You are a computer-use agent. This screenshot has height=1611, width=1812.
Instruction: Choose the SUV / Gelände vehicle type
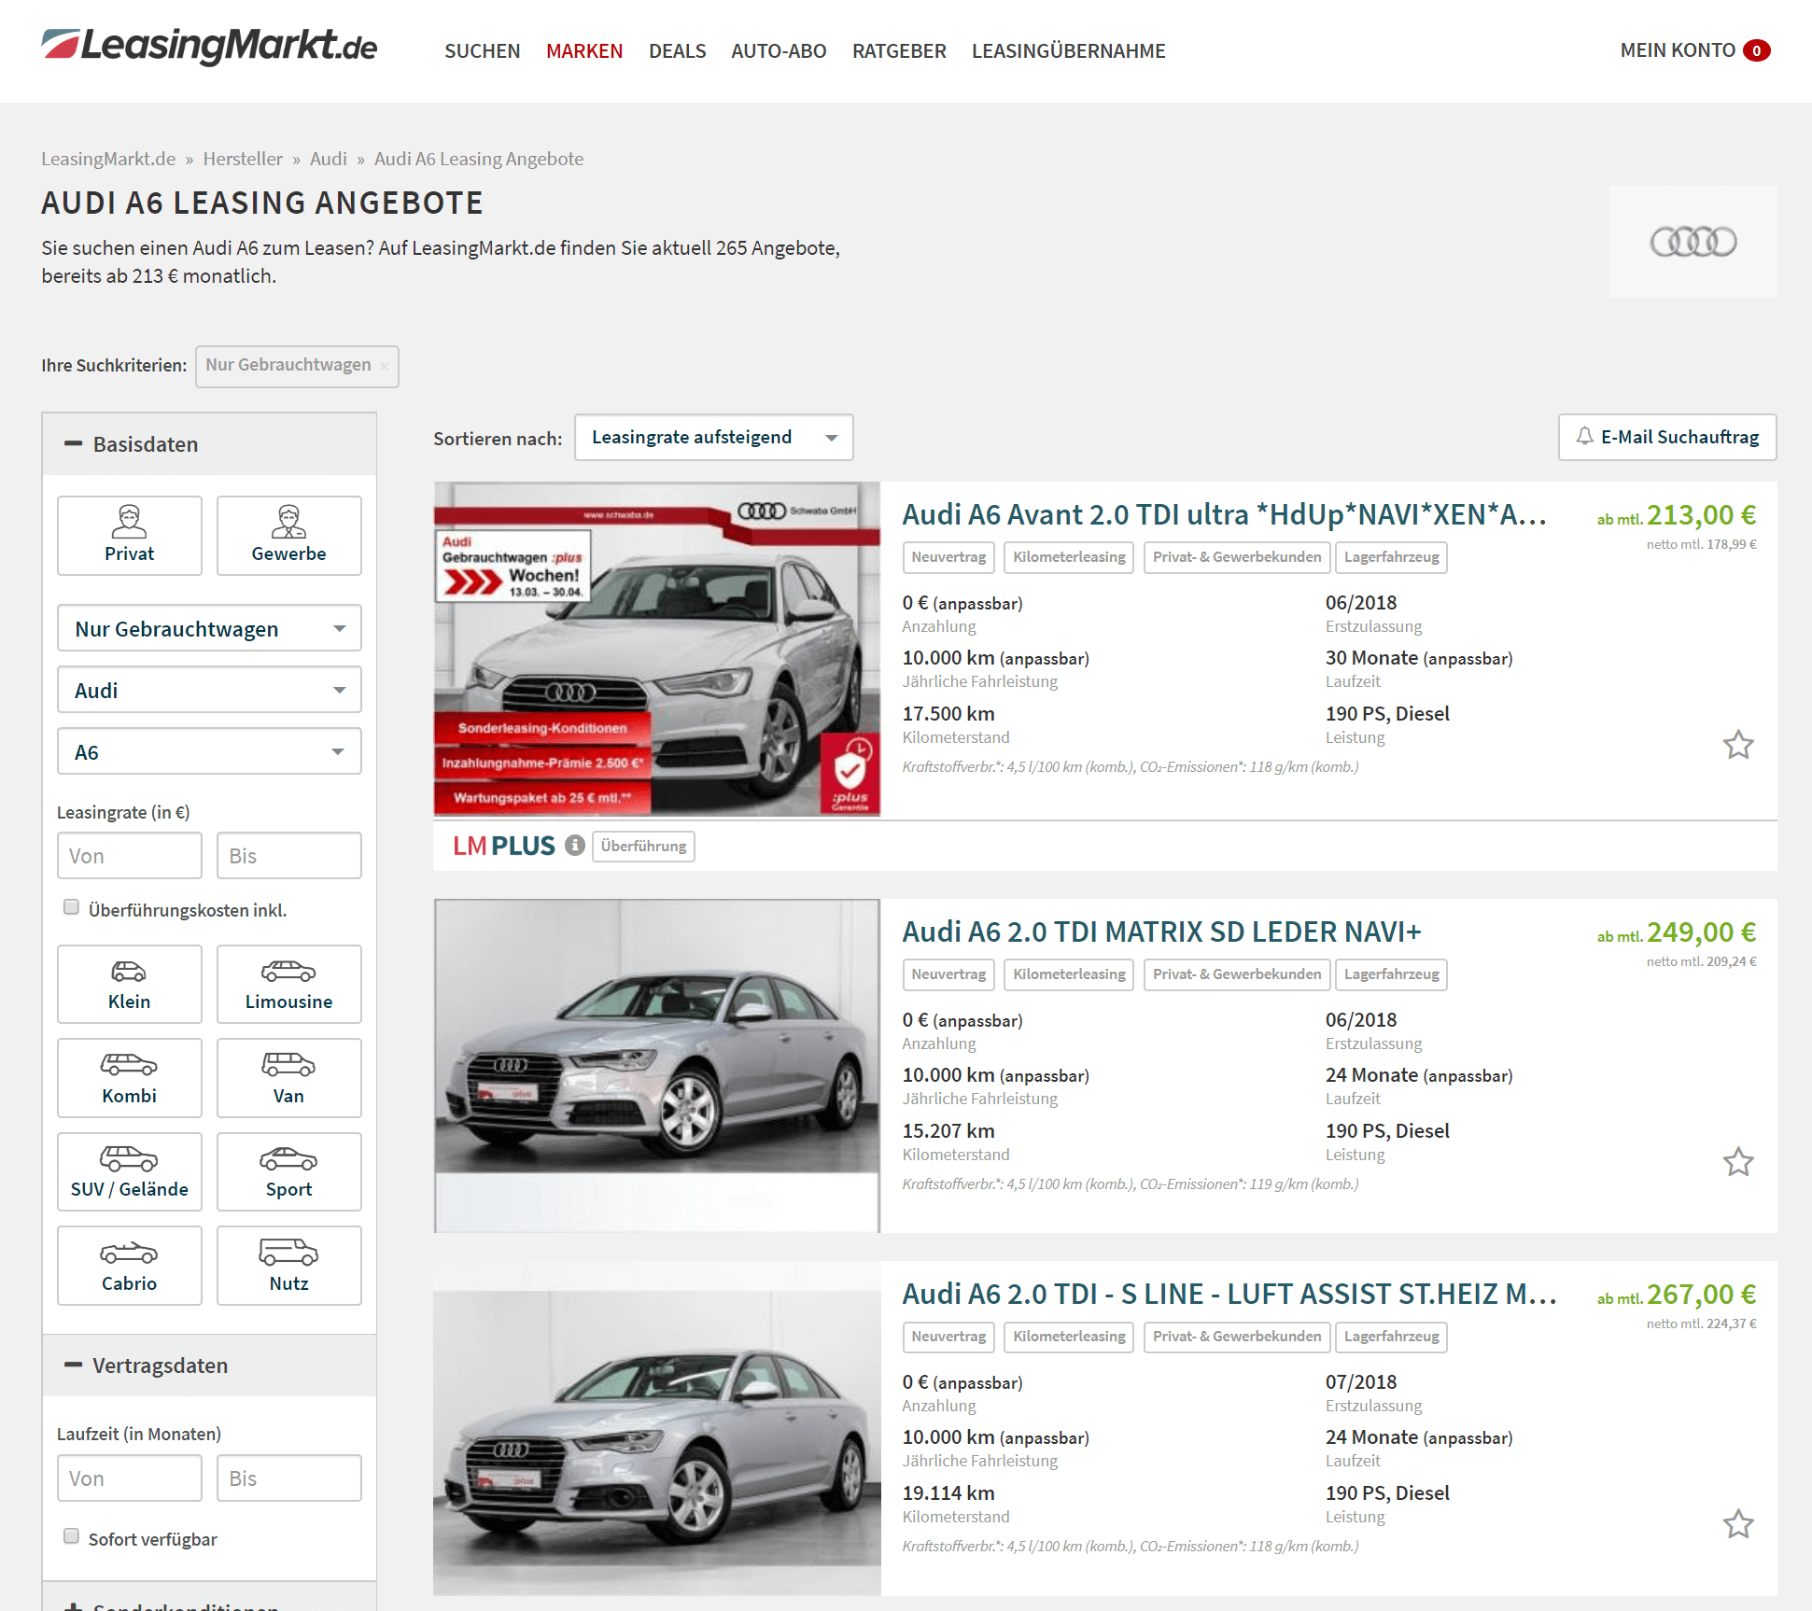click(x=130, y=1171)
